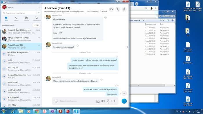Open the Skype more options ellipsis menu

39,7
